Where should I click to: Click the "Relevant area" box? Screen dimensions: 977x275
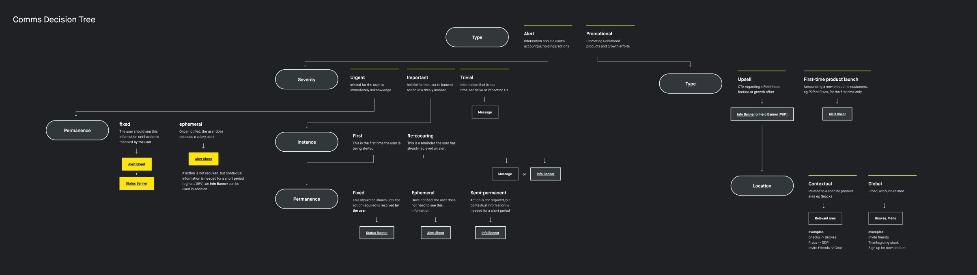[825, 218]
